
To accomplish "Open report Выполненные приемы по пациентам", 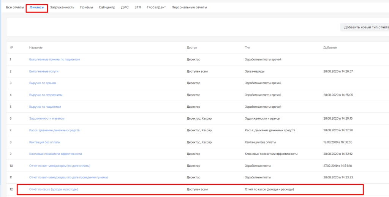I will [x=54, y=60].
